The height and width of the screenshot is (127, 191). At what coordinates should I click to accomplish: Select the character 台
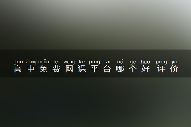tap(107, 69)
